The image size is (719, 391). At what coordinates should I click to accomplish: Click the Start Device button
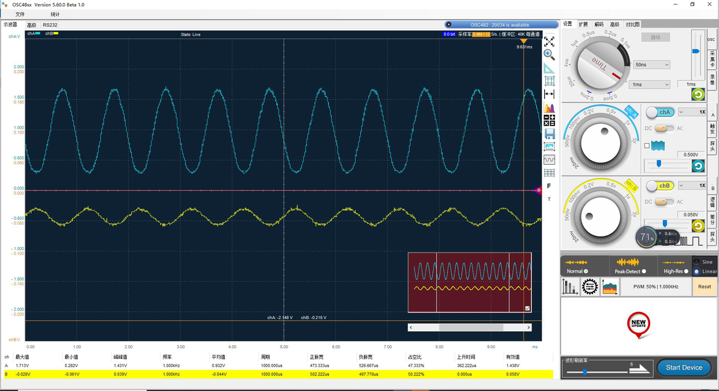tap(683, 367)
